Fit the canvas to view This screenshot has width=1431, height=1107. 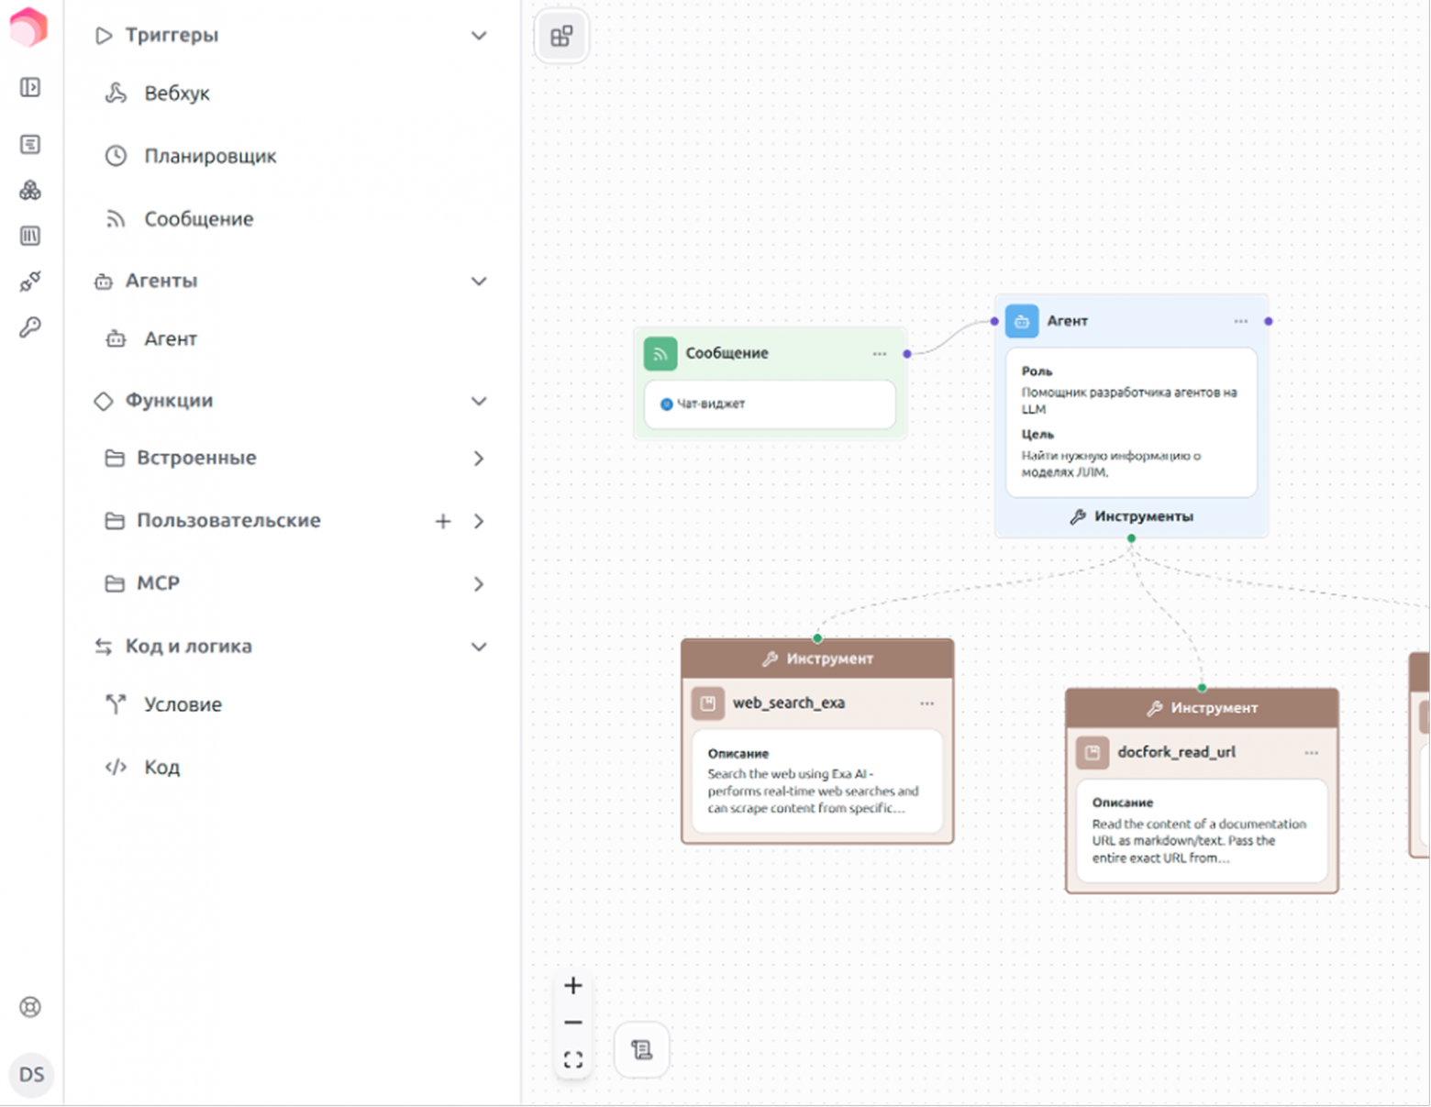(x=573, y=1060)
